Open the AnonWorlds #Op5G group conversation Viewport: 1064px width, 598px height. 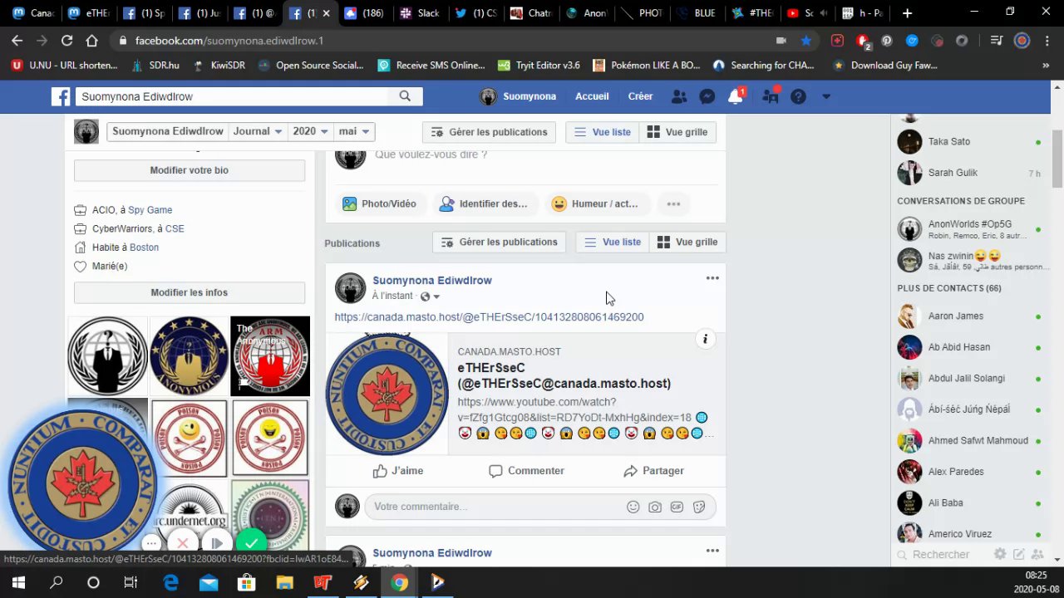(x=969, y=228)
